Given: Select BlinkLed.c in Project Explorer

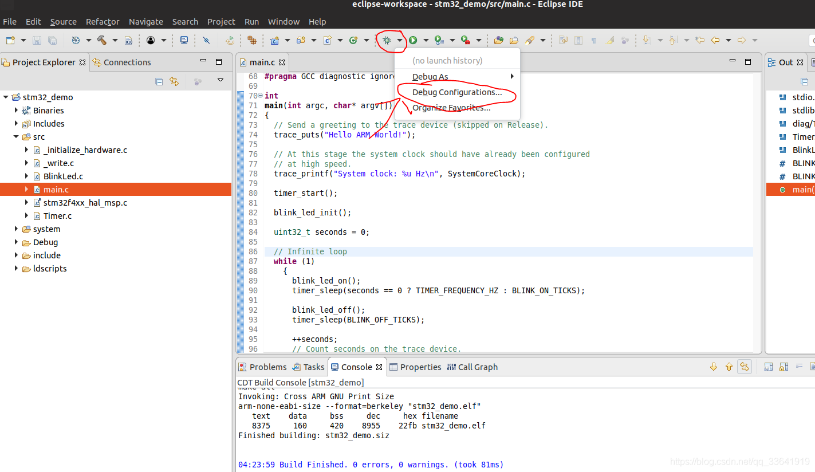Looking at the screenshot, I should pyautogui.click(x=63, y=176).
